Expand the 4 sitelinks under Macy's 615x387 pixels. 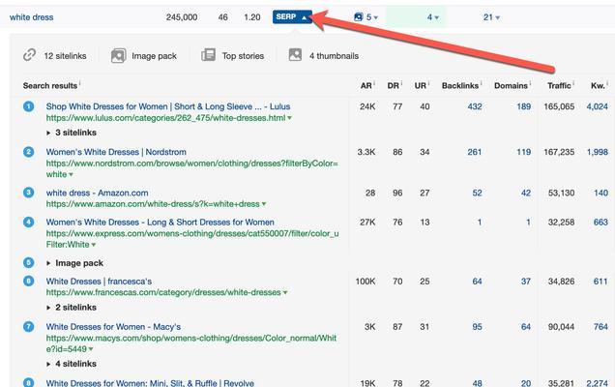point(72,364)
